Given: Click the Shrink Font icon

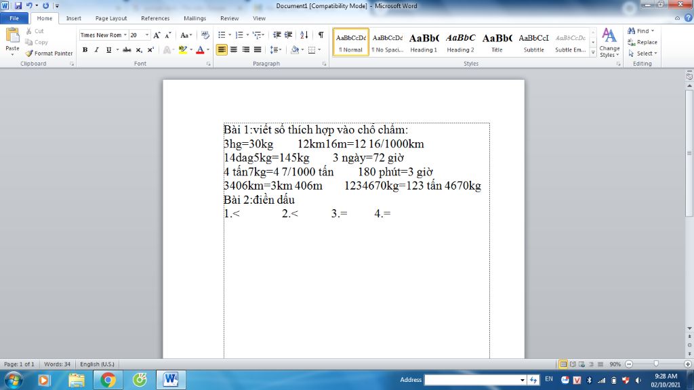Looking at the screenshot, I should [168, 35].
